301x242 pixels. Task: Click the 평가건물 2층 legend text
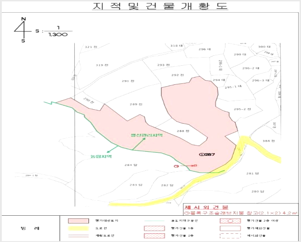pos(182,236)
